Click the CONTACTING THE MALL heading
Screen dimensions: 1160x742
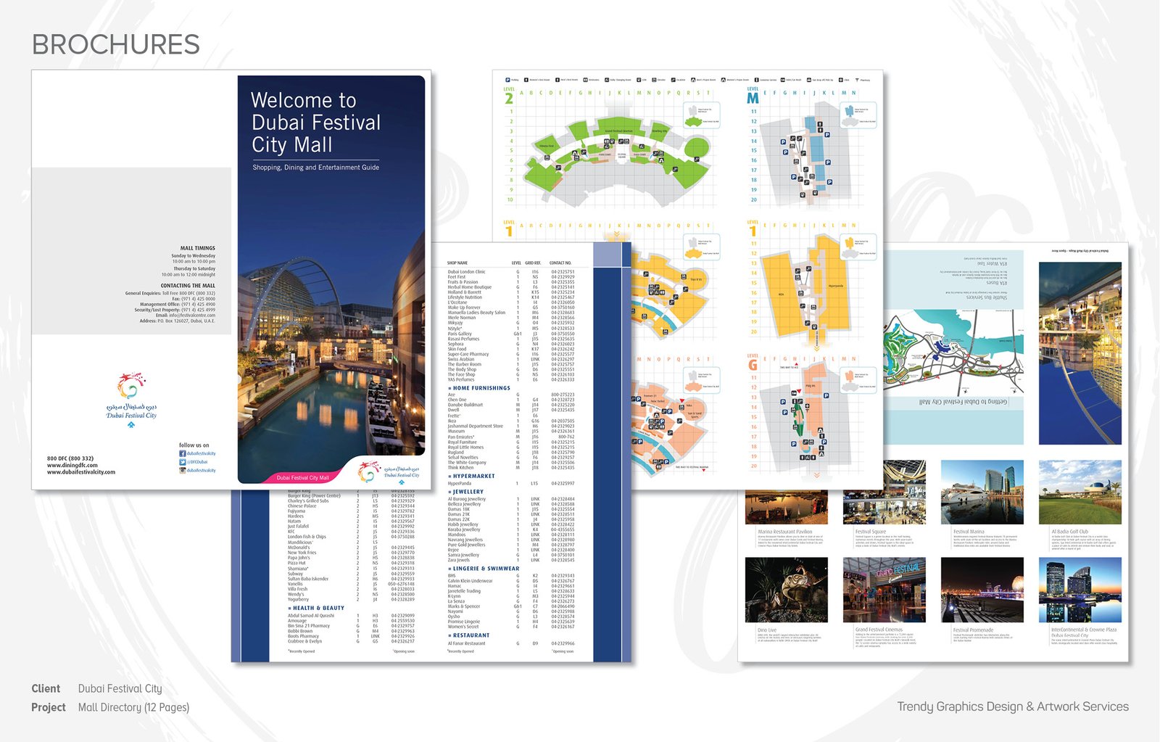pos(188,286)
